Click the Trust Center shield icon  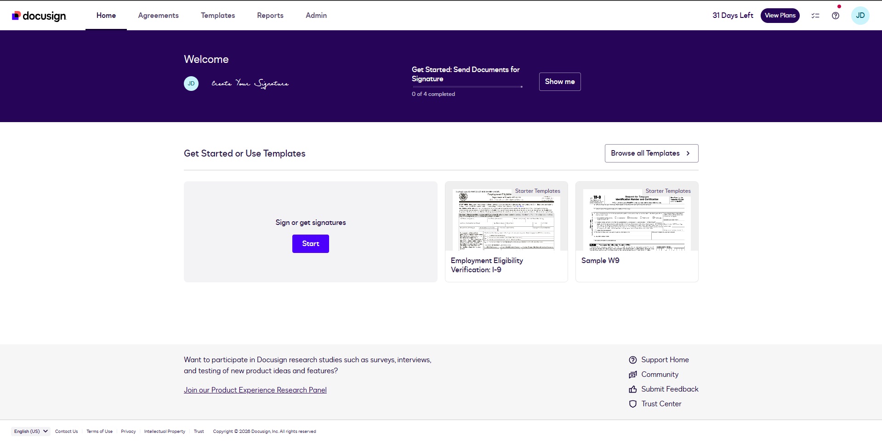click(633, 404)
